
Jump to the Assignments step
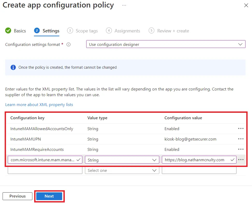123,31
